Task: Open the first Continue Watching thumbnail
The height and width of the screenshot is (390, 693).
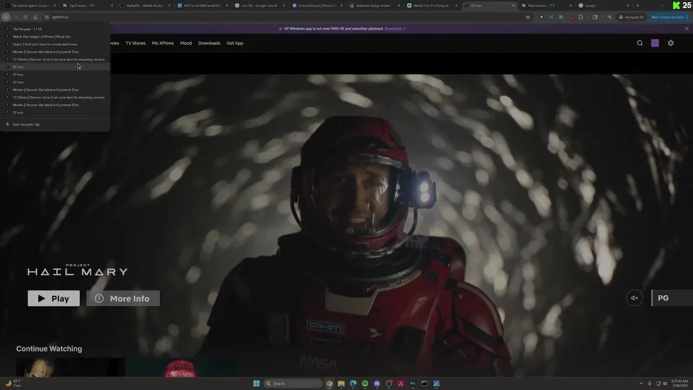Action: [x=70, y=368]
